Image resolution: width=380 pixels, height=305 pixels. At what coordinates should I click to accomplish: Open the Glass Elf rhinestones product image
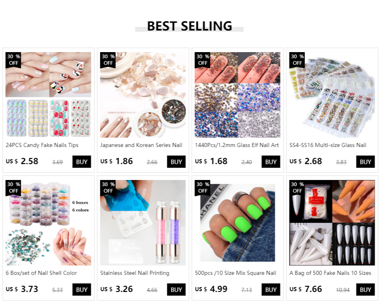237,95
